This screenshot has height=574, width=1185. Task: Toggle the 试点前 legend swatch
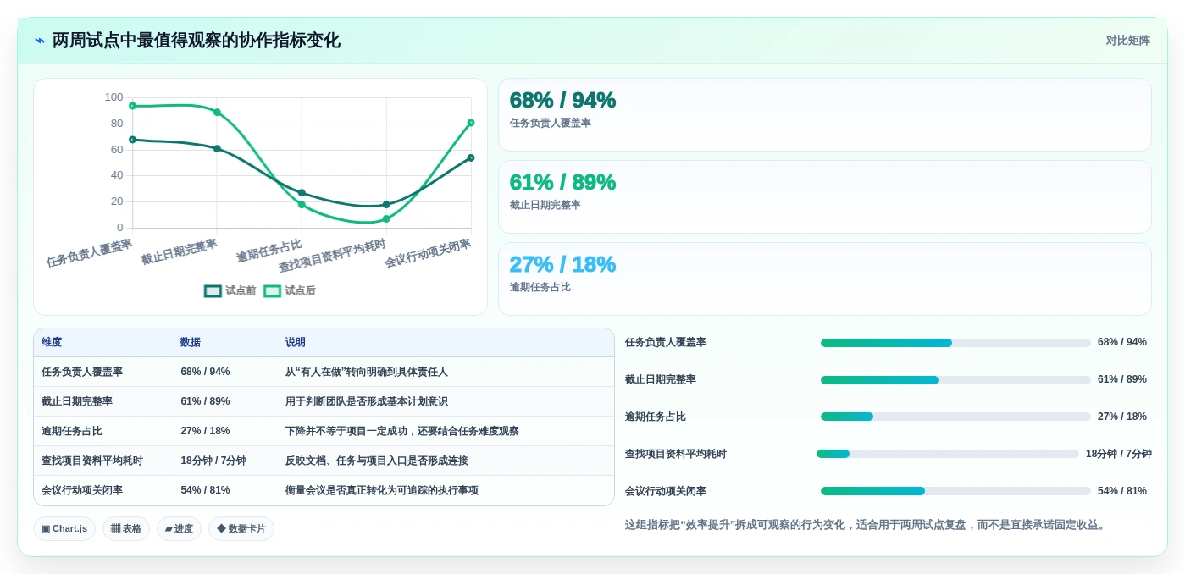[213, 291]
